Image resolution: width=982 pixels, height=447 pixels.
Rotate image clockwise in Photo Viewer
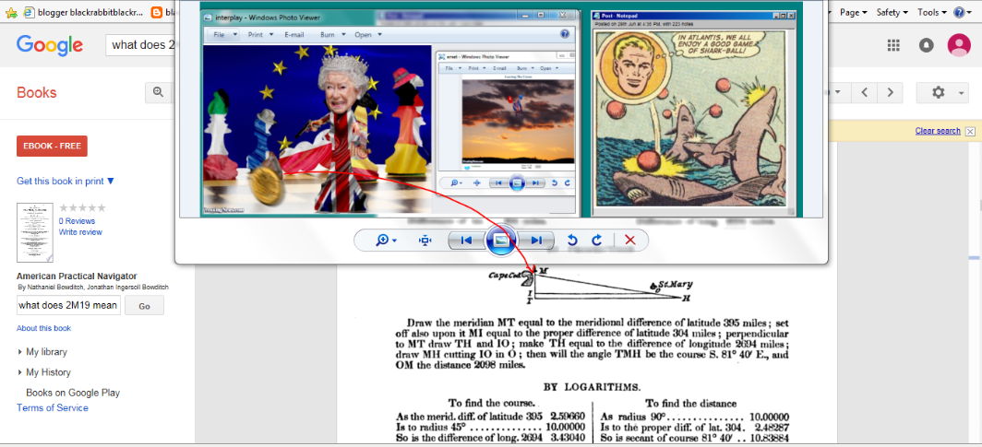[x=597, y=240]
